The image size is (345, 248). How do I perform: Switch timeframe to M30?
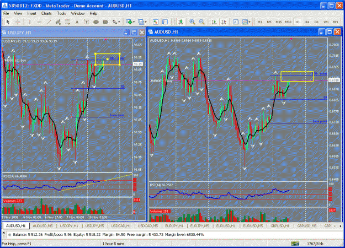tap(288, 22)
